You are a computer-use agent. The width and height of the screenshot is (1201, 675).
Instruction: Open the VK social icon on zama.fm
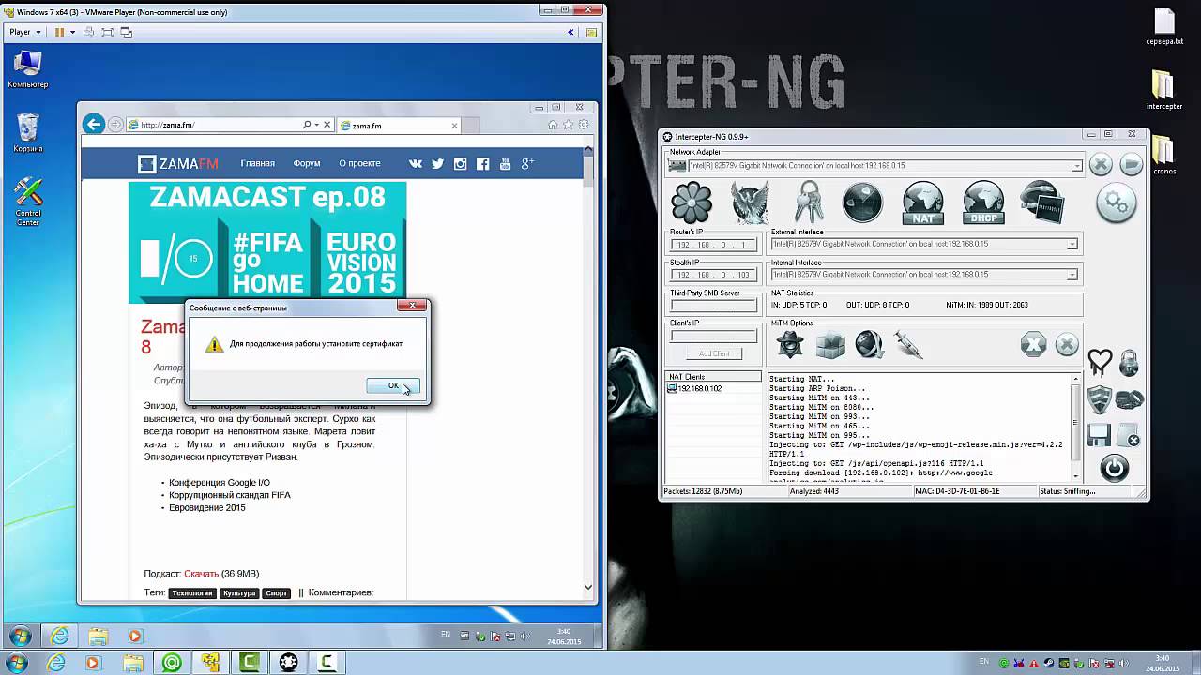(x=416, y=163)
